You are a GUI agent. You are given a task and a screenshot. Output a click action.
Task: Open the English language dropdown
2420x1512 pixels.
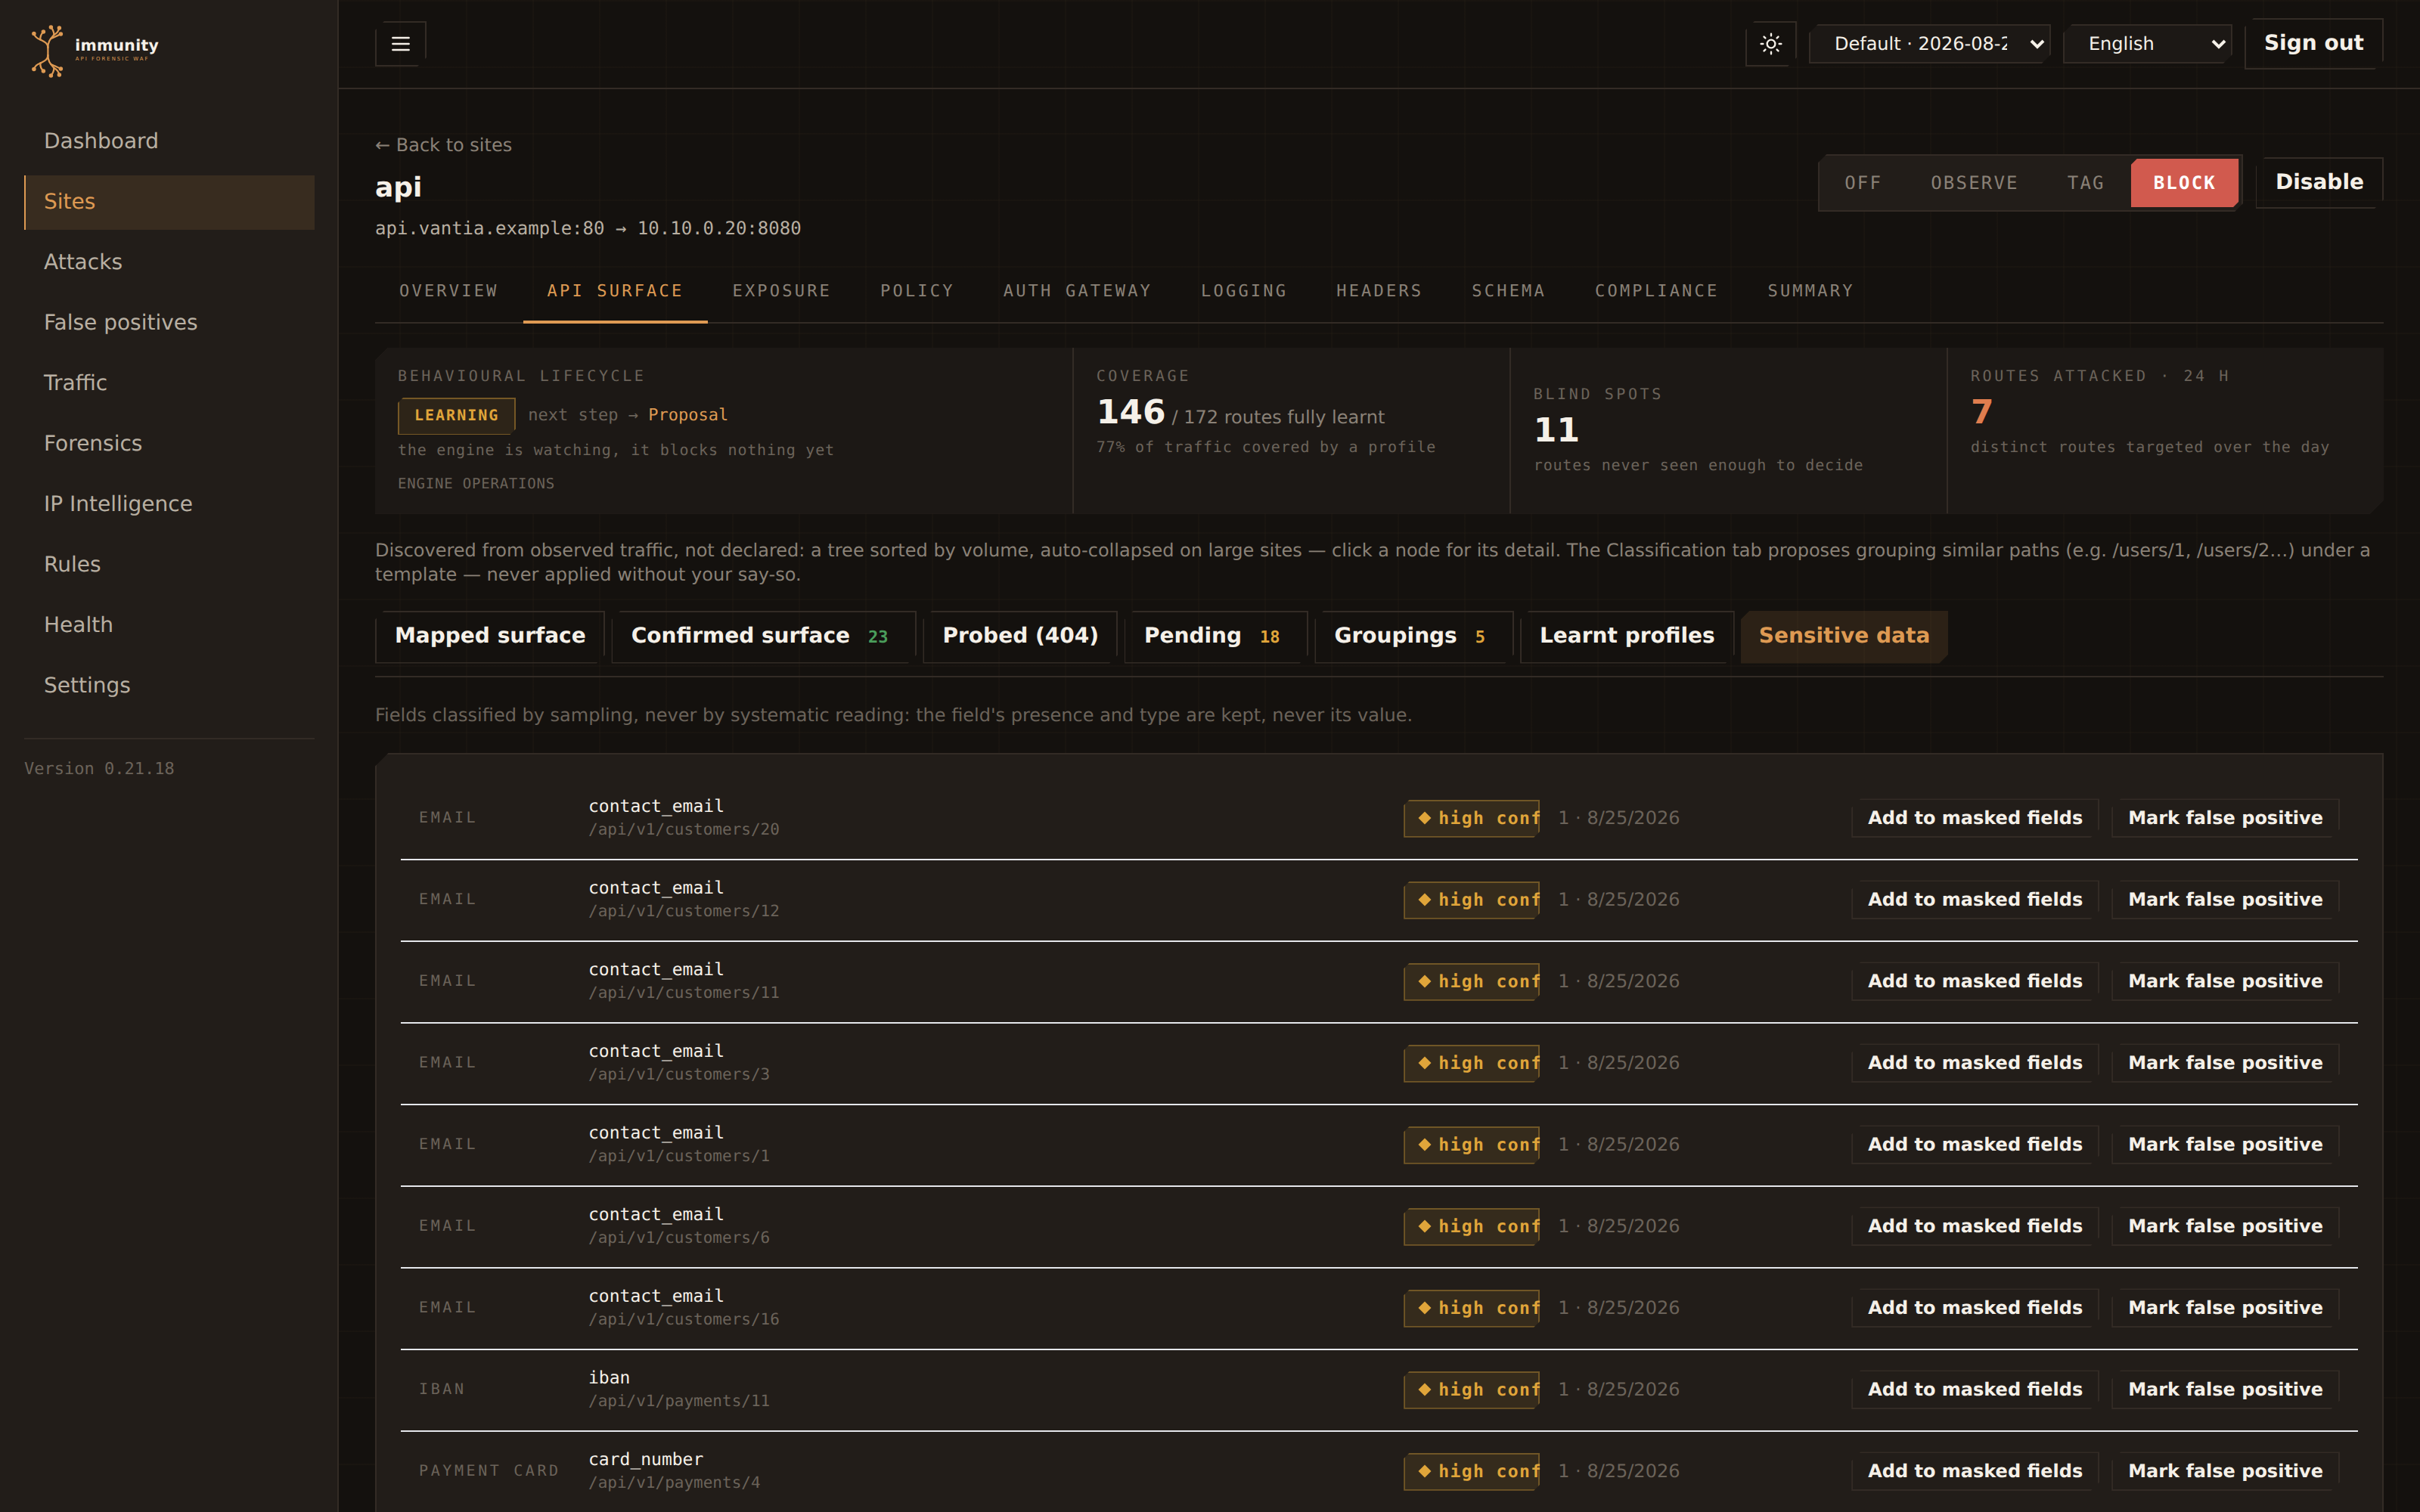2148,44
